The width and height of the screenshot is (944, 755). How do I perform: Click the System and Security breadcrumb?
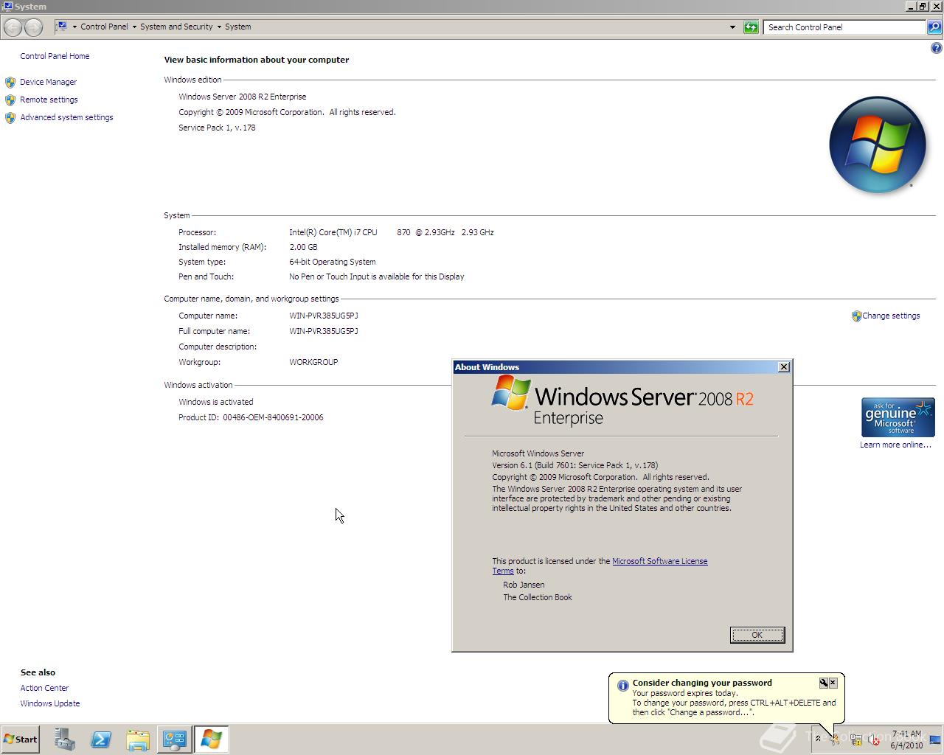[176, 27]
